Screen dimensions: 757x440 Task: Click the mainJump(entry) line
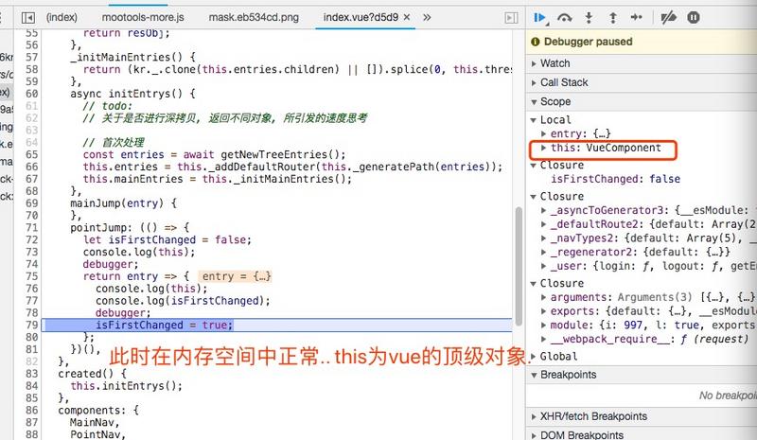(123, 203)
